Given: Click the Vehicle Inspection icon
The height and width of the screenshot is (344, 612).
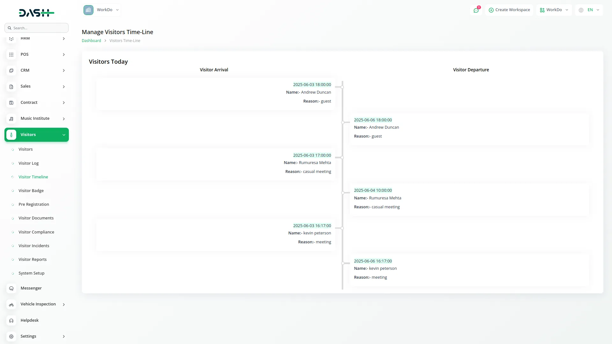Looking at the screenshot, I should click(11, 305).
